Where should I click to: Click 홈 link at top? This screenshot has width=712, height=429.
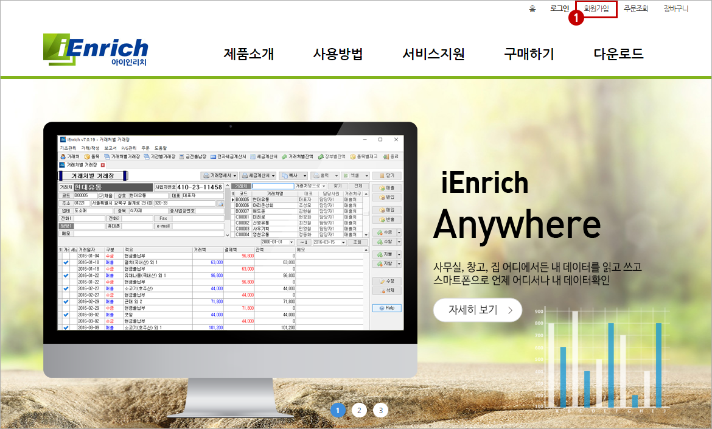(x=532, y=9)
